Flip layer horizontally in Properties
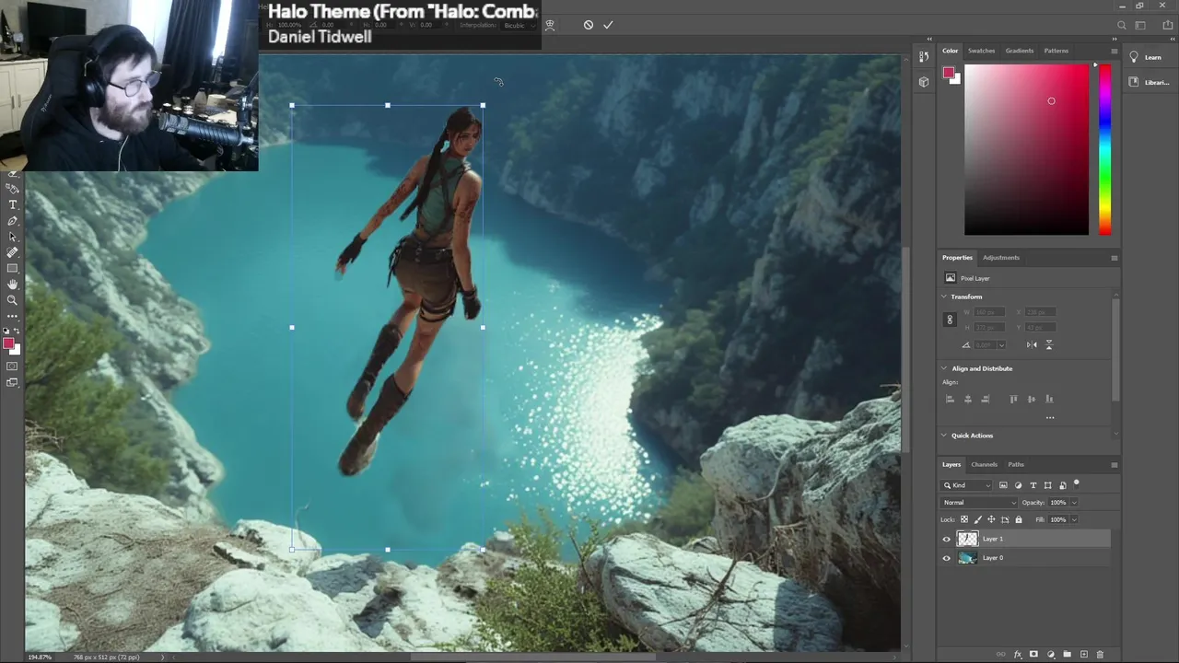 coord(1032,344)
